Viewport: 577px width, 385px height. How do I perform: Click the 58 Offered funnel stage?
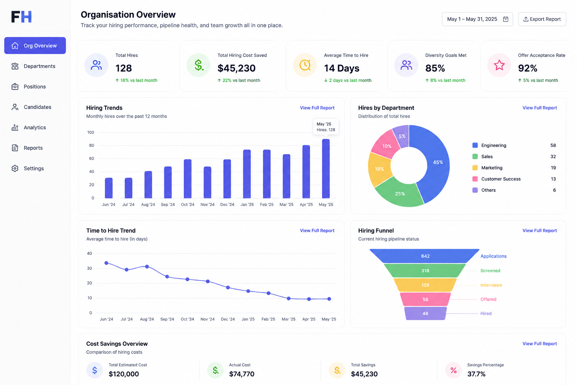425,299
